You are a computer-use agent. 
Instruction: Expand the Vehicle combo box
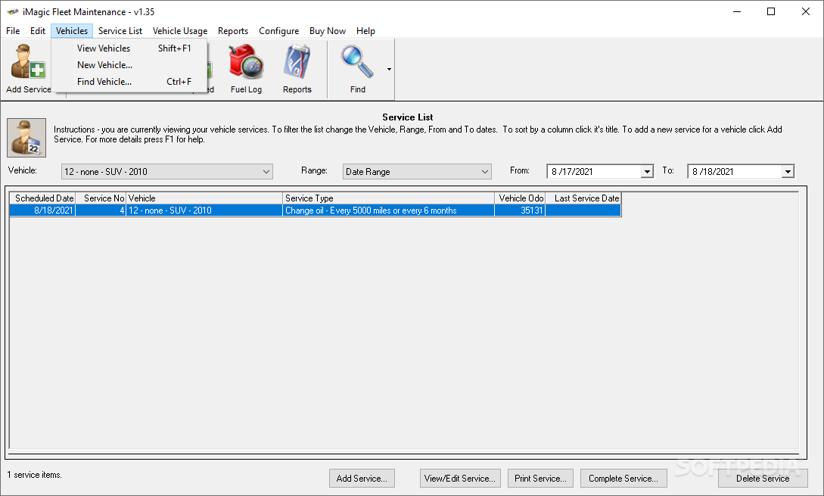[266, 171]
